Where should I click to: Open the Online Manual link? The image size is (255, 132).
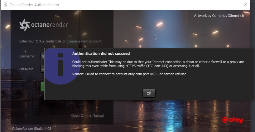coord(88,115)
